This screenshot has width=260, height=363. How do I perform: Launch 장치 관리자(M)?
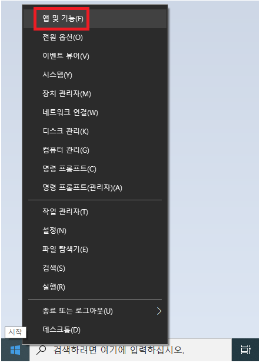pos(95,93)
